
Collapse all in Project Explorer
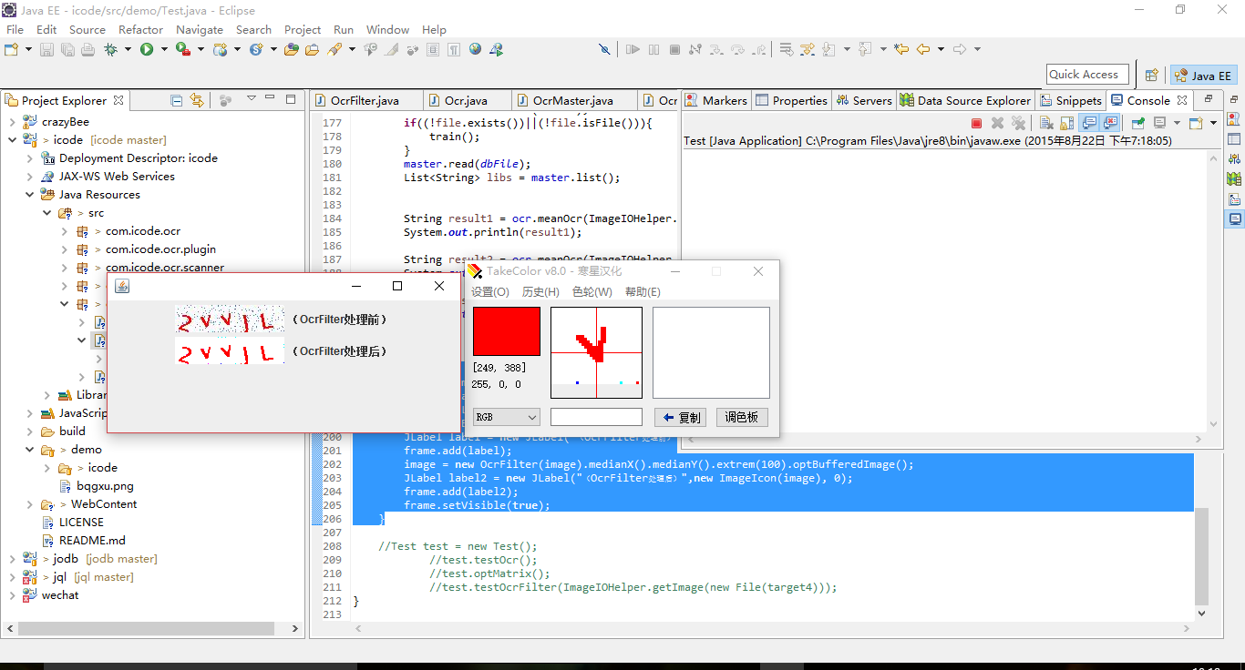click(x=177, y=100)
